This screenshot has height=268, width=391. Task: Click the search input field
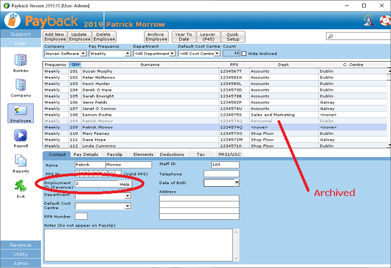click(360, 36)
